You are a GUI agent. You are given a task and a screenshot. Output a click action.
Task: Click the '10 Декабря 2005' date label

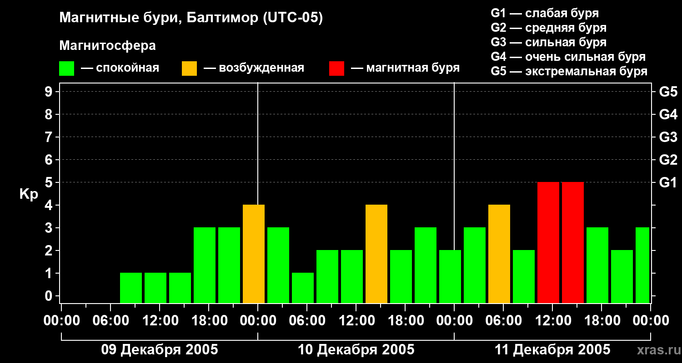pos(356,350)
